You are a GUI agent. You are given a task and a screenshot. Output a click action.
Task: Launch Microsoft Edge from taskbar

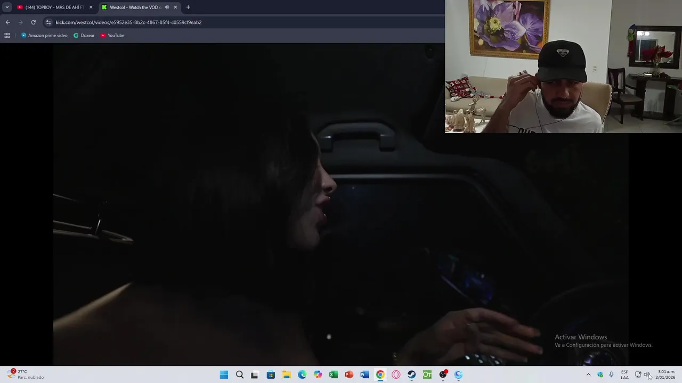(302, 374)
